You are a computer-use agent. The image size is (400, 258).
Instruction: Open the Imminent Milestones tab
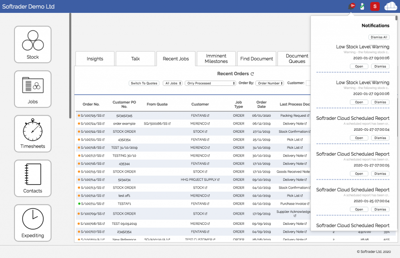click(x=216, y=58)
